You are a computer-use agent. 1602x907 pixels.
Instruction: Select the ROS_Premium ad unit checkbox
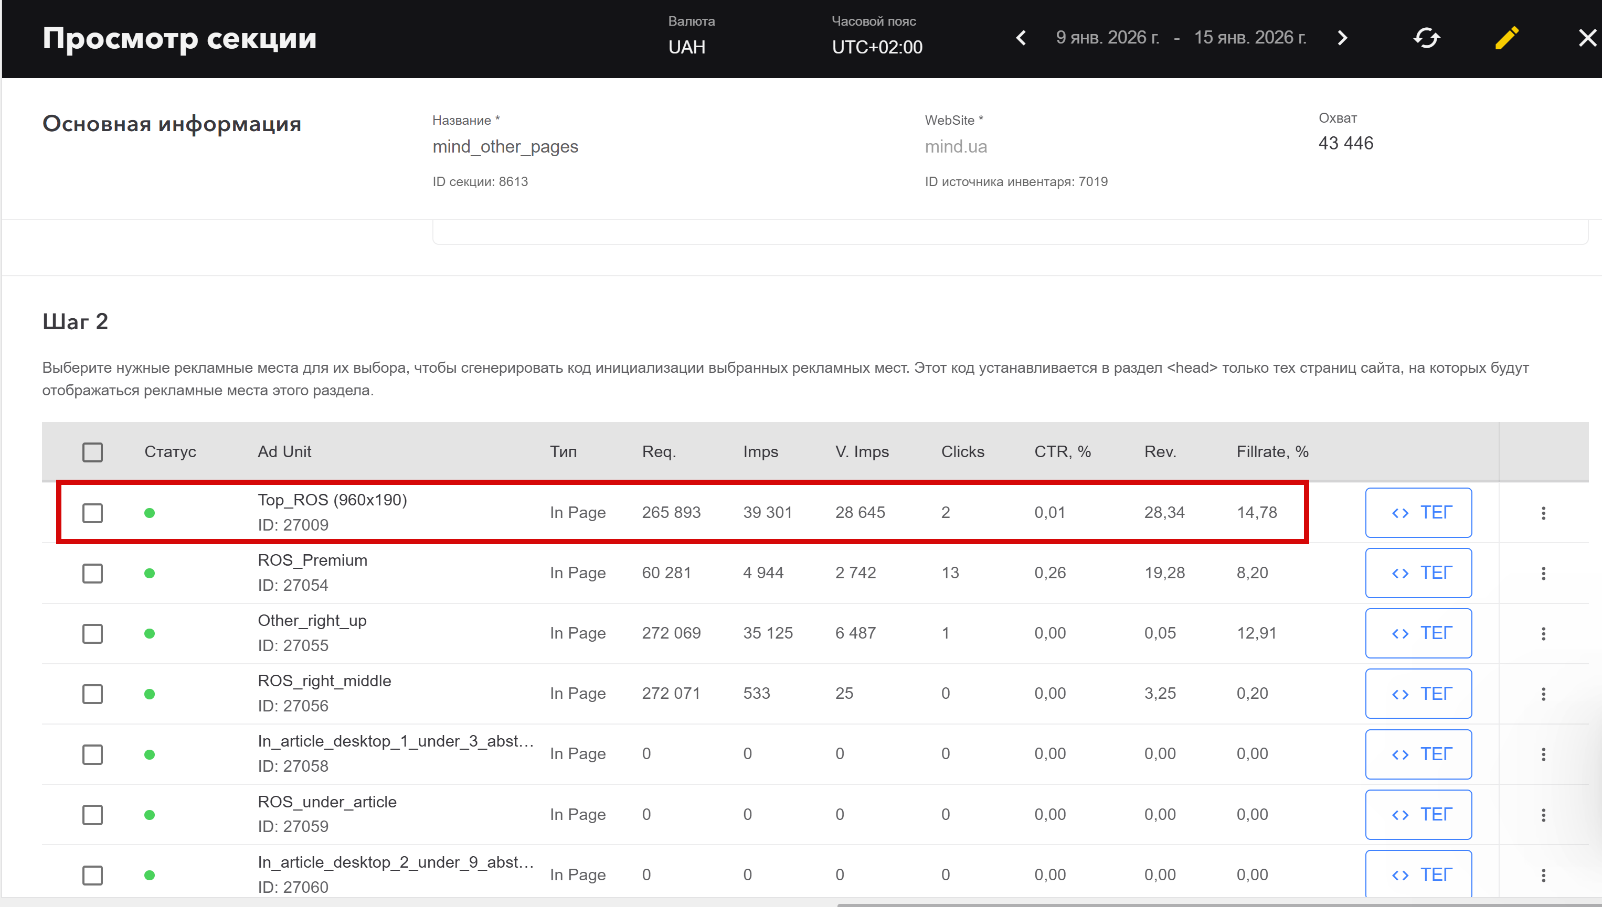point(92,573)
